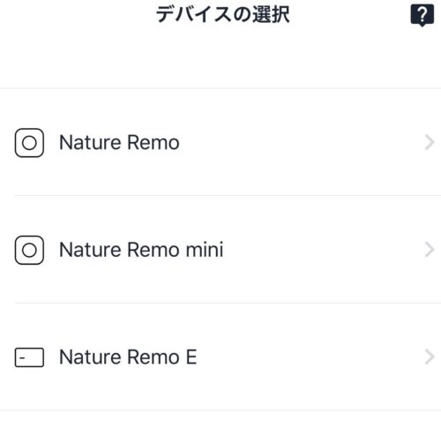Select the "Nature Remo mini" device label
This screenshot has height=421, width=441.
click(141, 250)
